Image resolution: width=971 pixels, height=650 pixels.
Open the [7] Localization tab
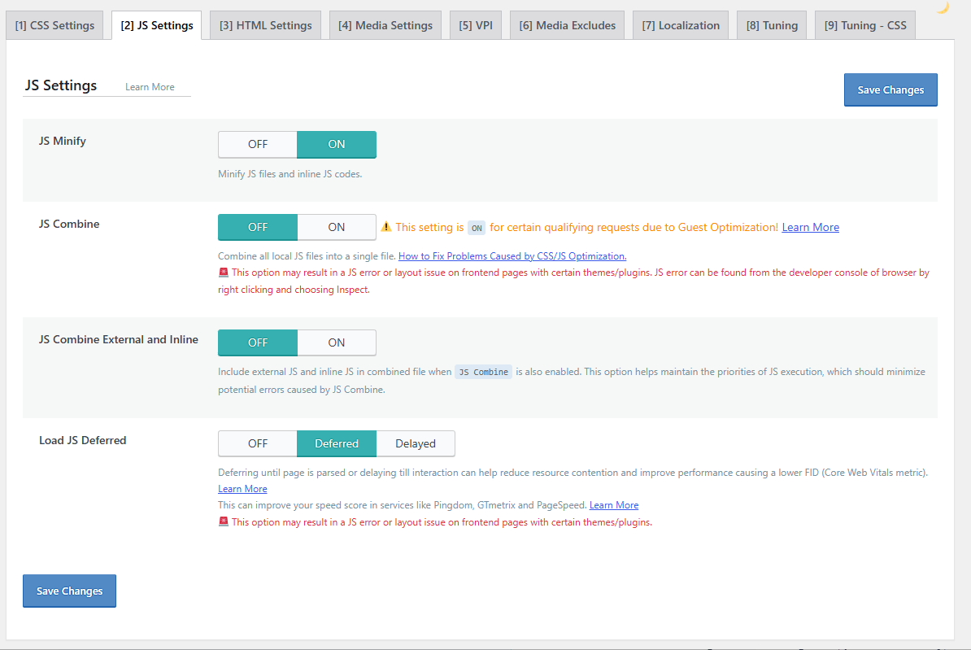coord(681,25)
